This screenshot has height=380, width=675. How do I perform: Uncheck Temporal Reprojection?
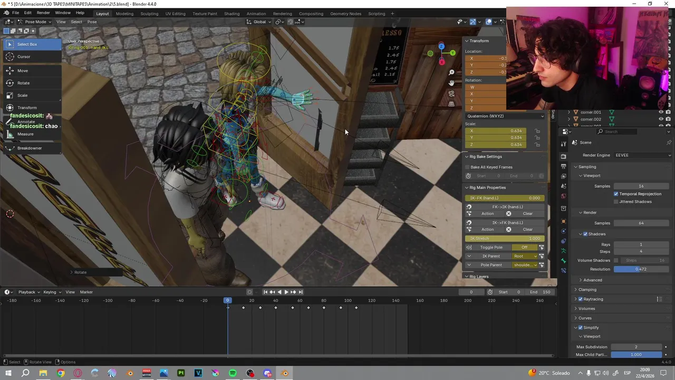click(x=616, y=194)
